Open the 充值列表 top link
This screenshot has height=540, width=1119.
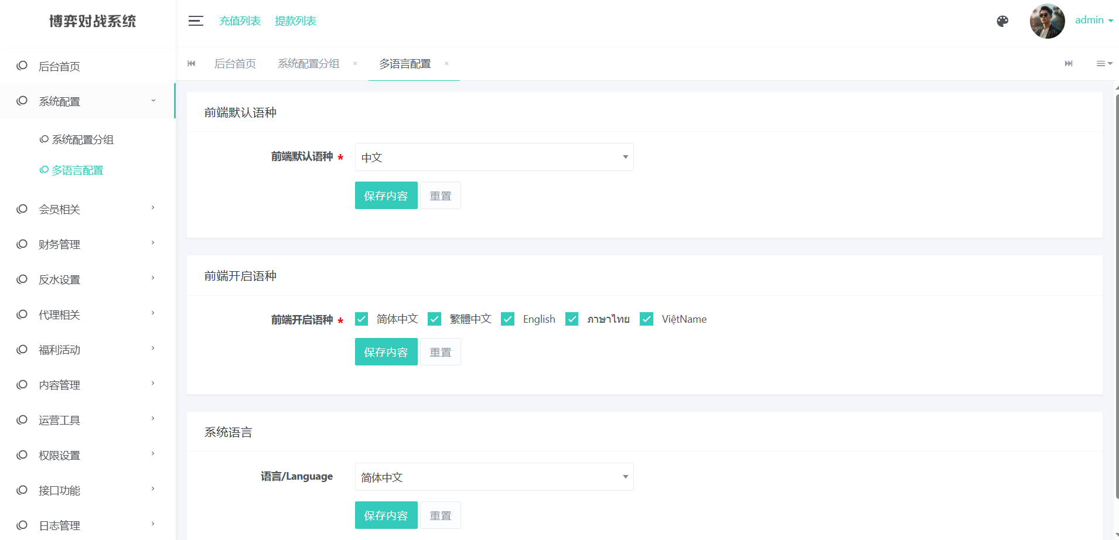click(240, 21)
